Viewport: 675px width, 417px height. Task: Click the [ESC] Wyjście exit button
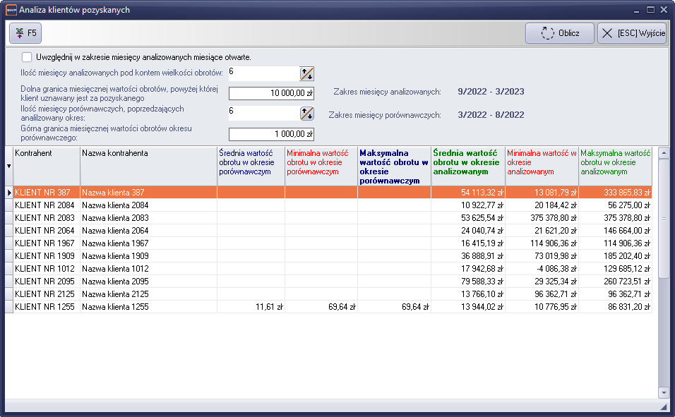(x=632, y=33)
